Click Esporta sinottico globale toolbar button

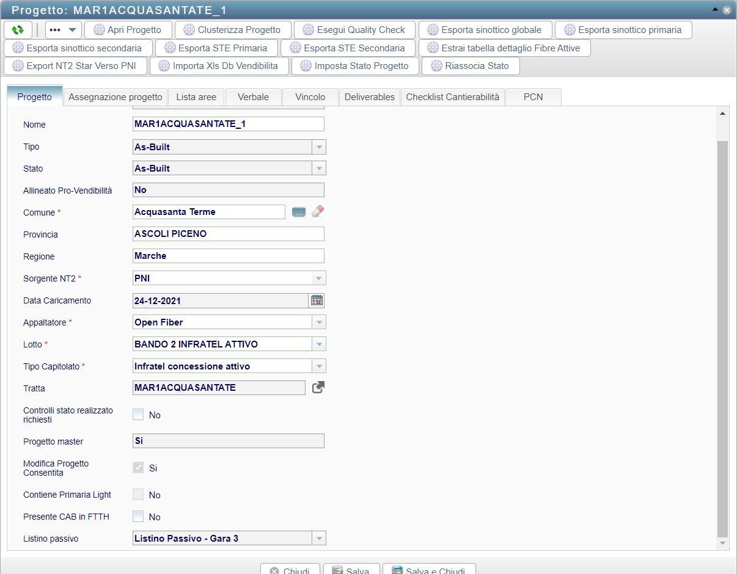point(483,30)
